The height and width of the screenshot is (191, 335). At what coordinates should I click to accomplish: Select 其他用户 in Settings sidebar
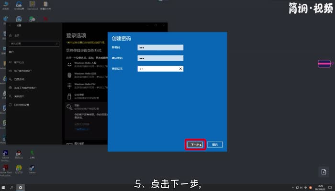17,96
